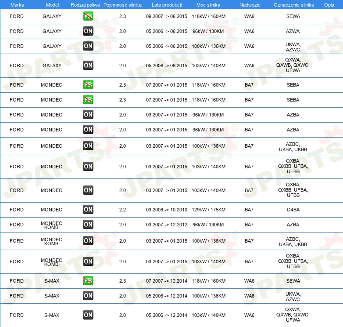Click the diesel ON icon for Mondeo Kombi 103kW / 140KM
Screen dimensions: 343x327
pyautogui.click(x=88, y=261)
